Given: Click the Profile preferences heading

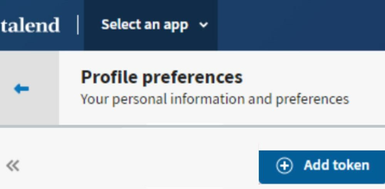Looking at the screenshot, I should tap(162, 77).
